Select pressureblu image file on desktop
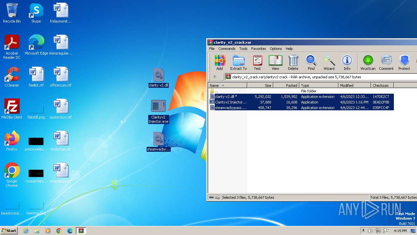This screenshot has height=235, width=417. (x=36, y=144)
